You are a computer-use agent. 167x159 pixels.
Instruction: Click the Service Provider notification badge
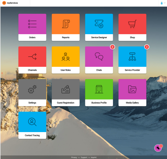pos(147,47)
